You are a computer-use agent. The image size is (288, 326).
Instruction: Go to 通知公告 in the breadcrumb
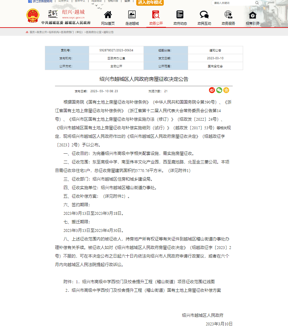pos(108,32)
